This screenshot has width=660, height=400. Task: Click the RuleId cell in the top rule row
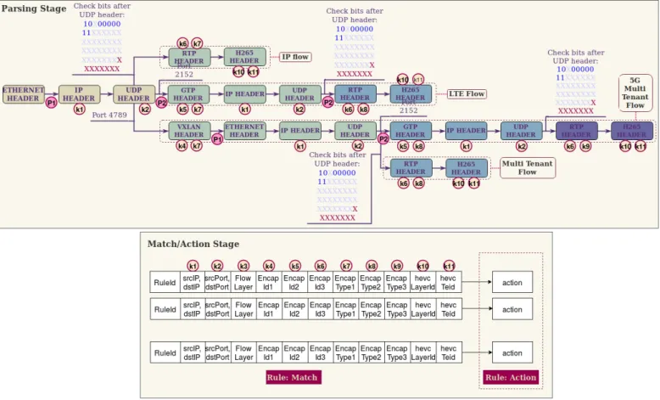(165, 283)
